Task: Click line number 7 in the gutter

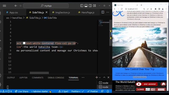Action: point(11,43)
